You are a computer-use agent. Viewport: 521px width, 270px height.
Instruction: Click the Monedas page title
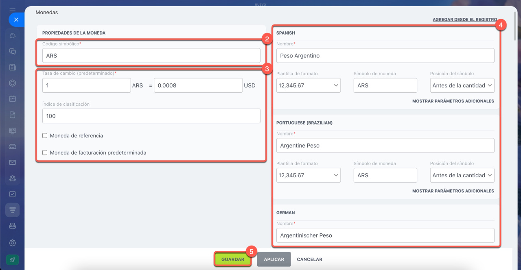tap(47, 13)
